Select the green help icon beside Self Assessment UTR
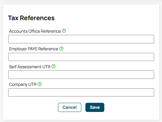162x122 pixels. point(54,66)
